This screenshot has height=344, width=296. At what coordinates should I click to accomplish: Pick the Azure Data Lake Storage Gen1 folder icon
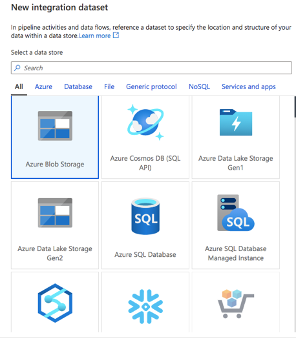236,123
